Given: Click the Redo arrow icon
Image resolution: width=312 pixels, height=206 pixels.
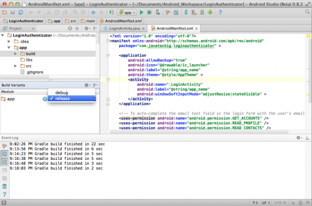Looking at the screenshot, I should (39, 13).
